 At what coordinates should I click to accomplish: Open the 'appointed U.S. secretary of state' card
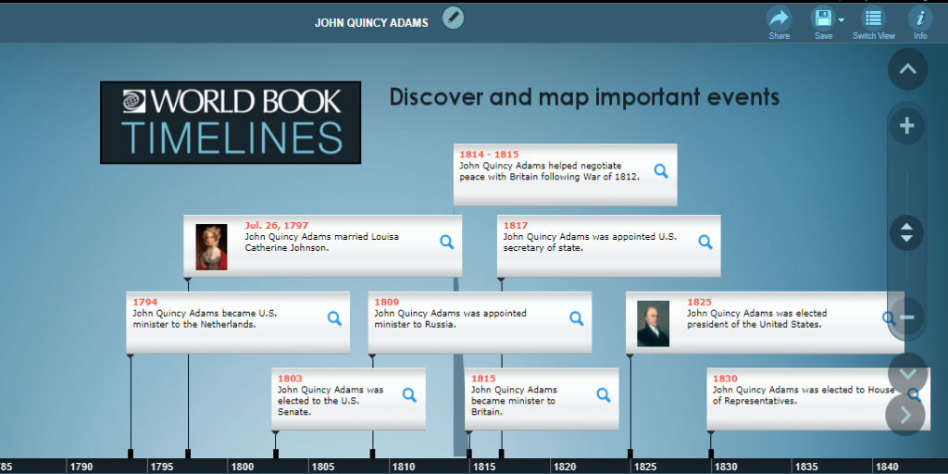pos(609,246)
